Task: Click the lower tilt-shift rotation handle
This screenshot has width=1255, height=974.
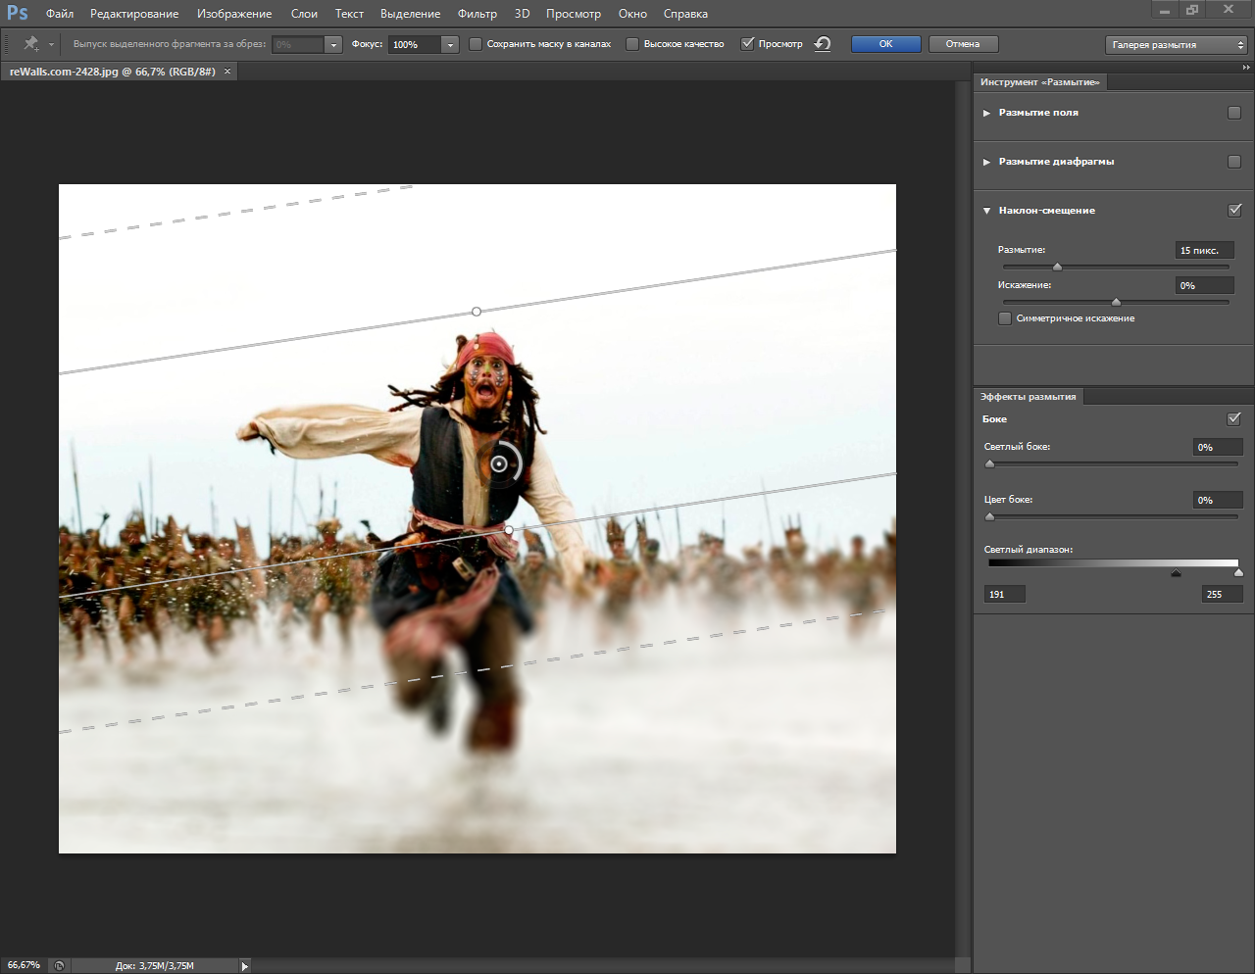Action: coord(508,530)
